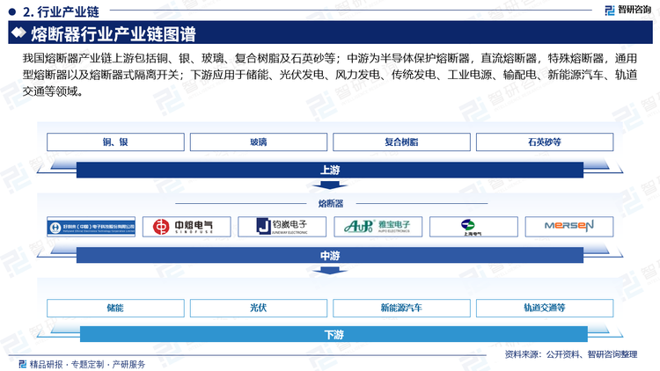This screenshot has width=660, height=371.
Task: Click the 复合树脂 box
Action: [x=401, y=142]
